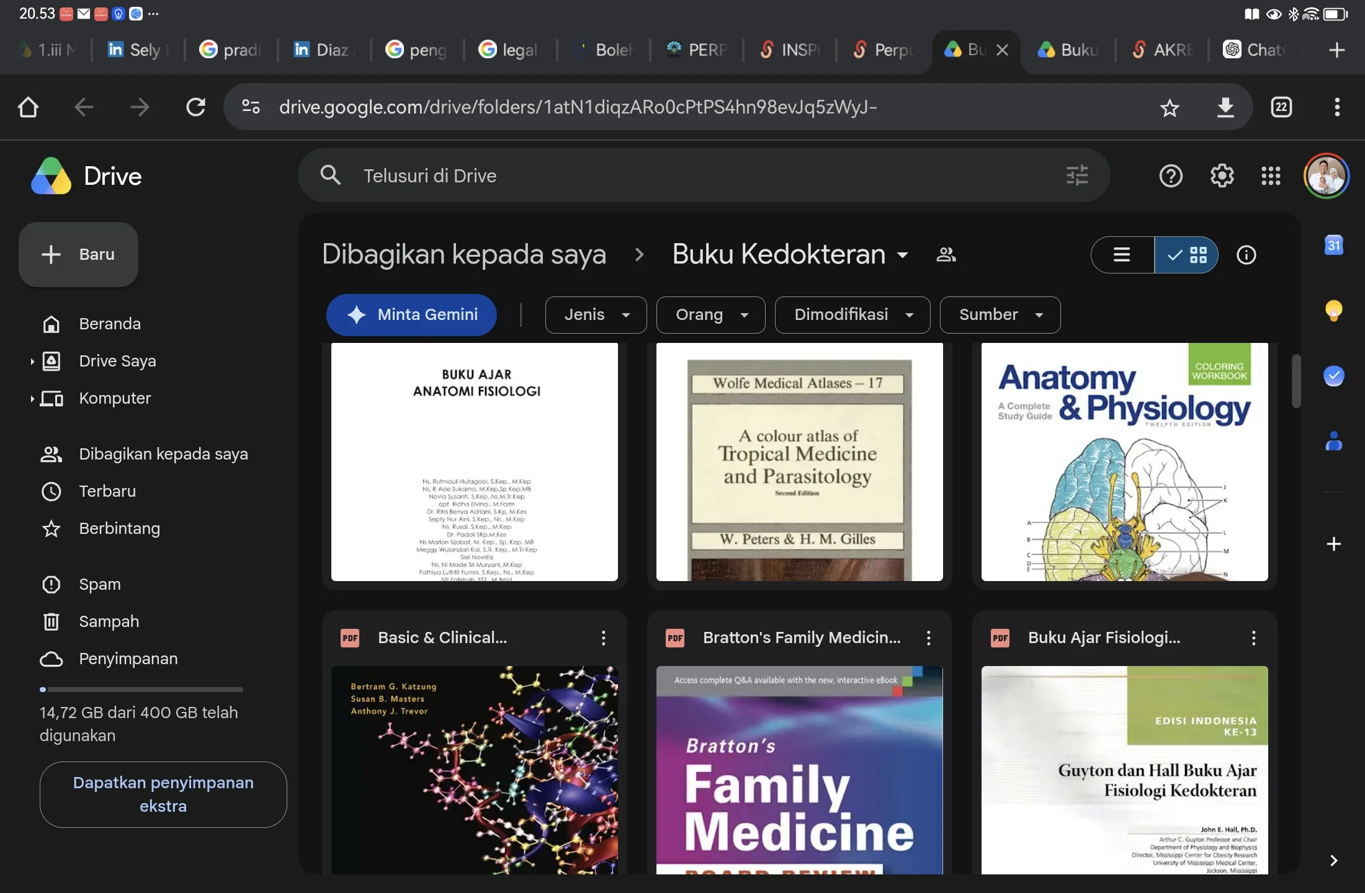Open Google Tasks side panel
This screenshot has height=893, width=1365.
[x=1333, y=376]
